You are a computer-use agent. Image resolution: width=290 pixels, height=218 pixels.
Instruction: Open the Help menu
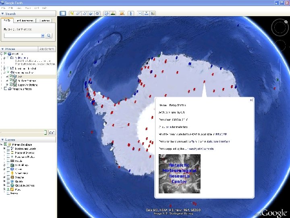tap(44, 8)
